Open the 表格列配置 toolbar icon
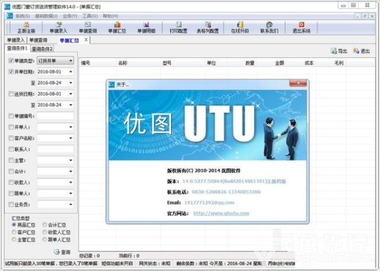The height and width of the screenshot is (271, 380). click(x=208, y=28)
